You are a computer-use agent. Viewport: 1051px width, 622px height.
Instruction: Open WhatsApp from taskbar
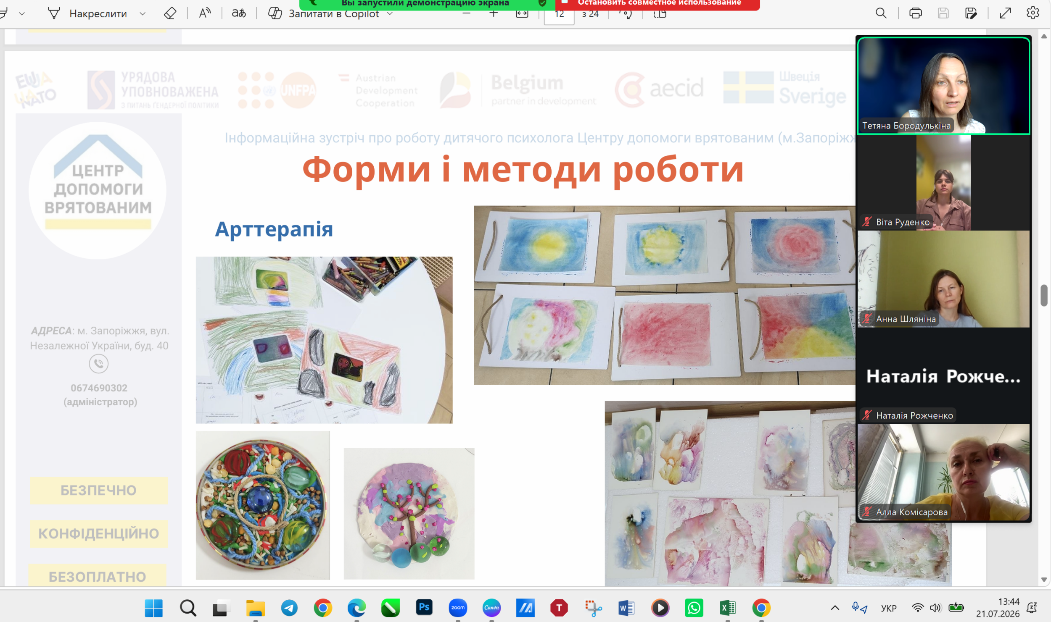point(694,608)
